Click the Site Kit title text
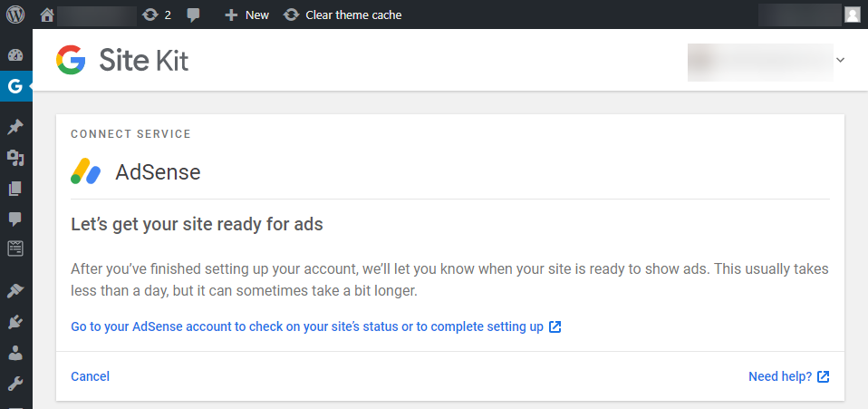The width and height of the screenshot is (868, 409). point(144,60)
